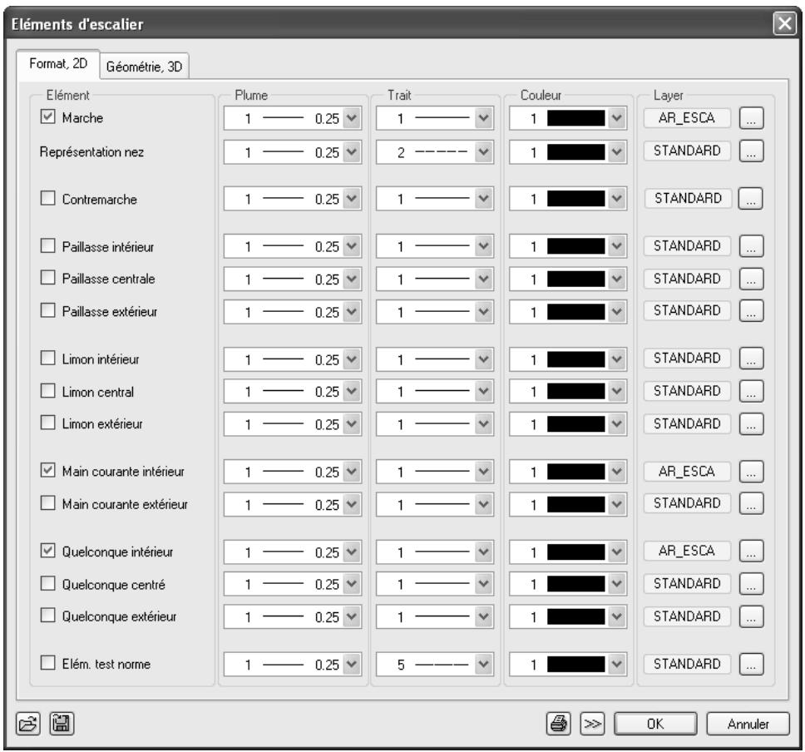This screenshot has height=752, width=805.
Task: Switch to the Géométrie, 3D tab
Action: (144, 67)
